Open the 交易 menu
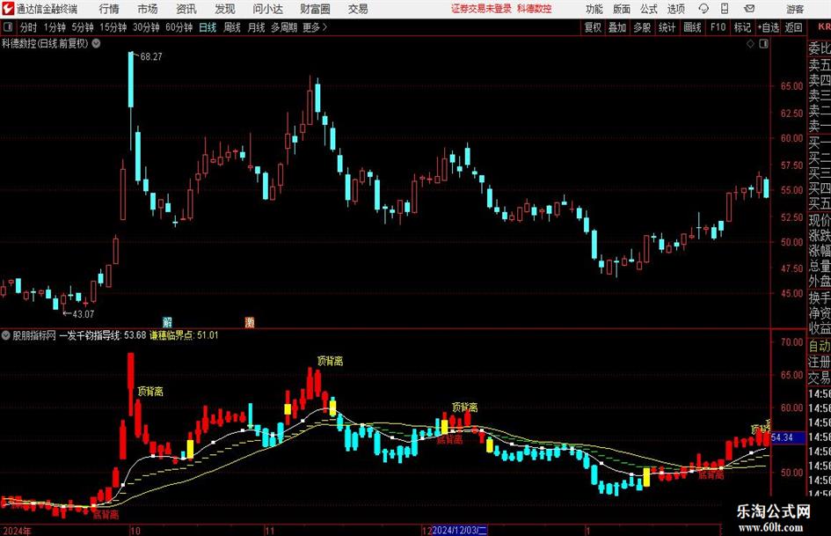The height and width of the screenshot is (536, 831). pyautogui.click(x=358, y=9)
